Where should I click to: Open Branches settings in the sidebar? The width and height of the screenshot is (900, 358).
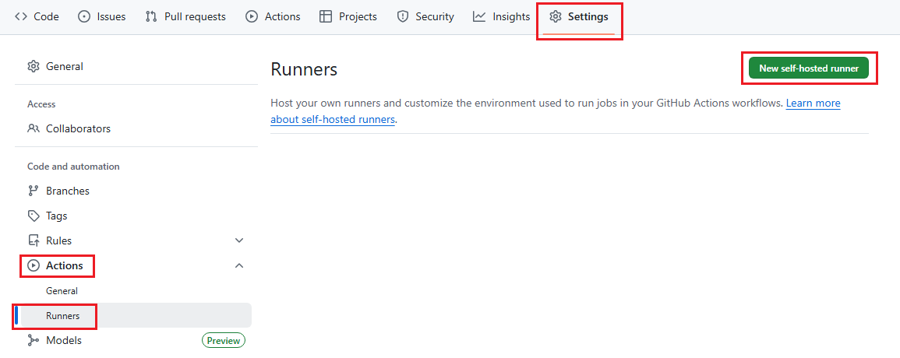click(68, 191)
